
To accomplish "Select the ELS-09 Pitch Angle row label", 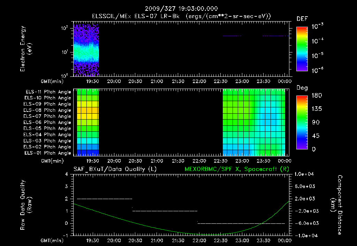I will 47,104.
